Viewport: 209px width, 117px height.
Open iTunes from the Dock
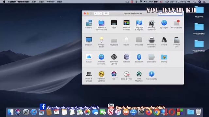coord(118,112)
